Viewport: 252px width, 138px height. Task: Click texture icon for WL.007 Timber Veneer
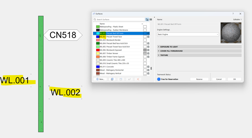pos(148,53)
